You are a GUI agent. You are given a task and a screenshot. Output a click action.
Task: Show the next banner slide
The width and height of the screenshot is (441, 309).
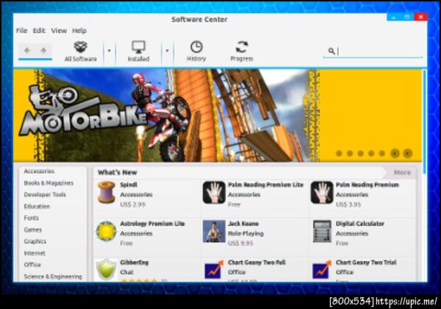click(x=407, y=153)
